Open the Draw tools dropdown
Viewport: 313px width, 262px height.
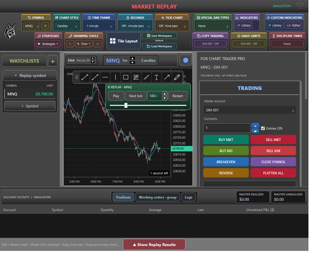point(84,44)
